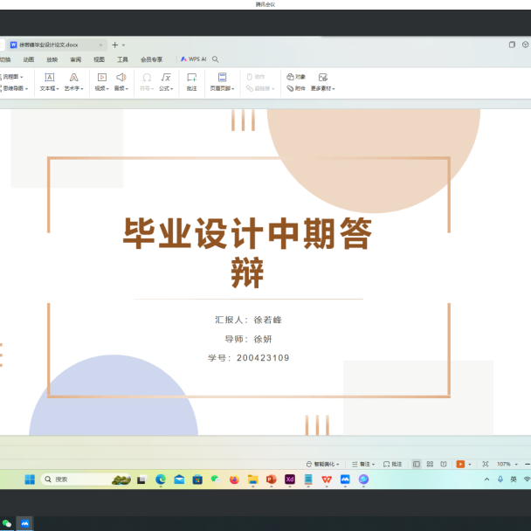The width and height of the screenshot is (531, 531).
Task: Insert a video (视频) into the slide
Action: tap(101, 78)
